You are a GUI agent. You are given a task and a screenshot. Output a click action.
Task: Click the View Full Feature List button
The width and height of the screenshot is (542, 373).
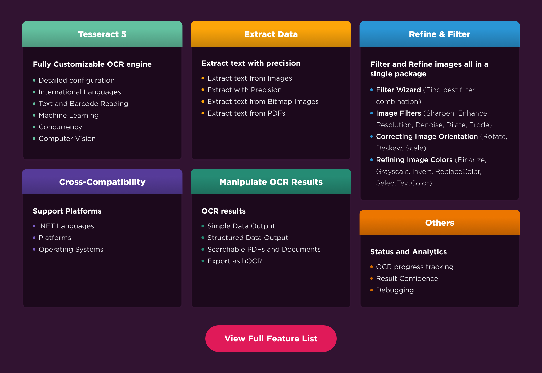pos(270,338)
